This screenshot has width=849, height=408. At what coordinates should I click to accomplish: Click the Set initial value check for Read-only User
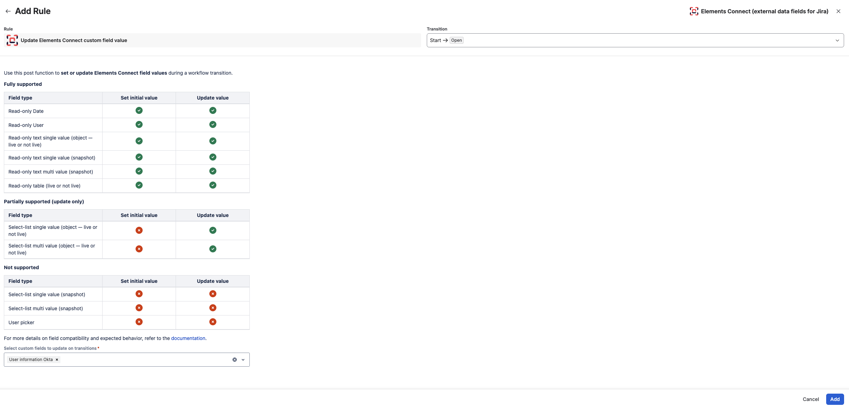(139, 124)
